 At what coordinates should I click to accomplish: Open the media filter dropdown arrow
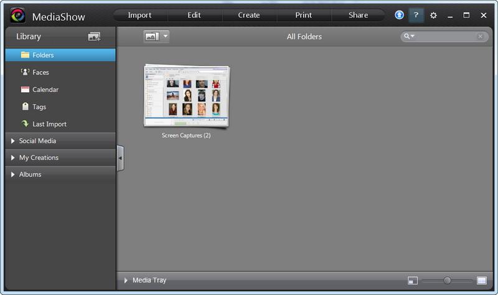pos(166,36)
